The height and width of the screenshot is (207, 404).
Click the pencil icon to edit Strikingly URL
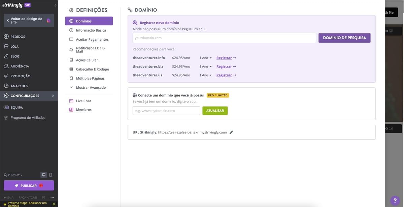pos(231,132)
